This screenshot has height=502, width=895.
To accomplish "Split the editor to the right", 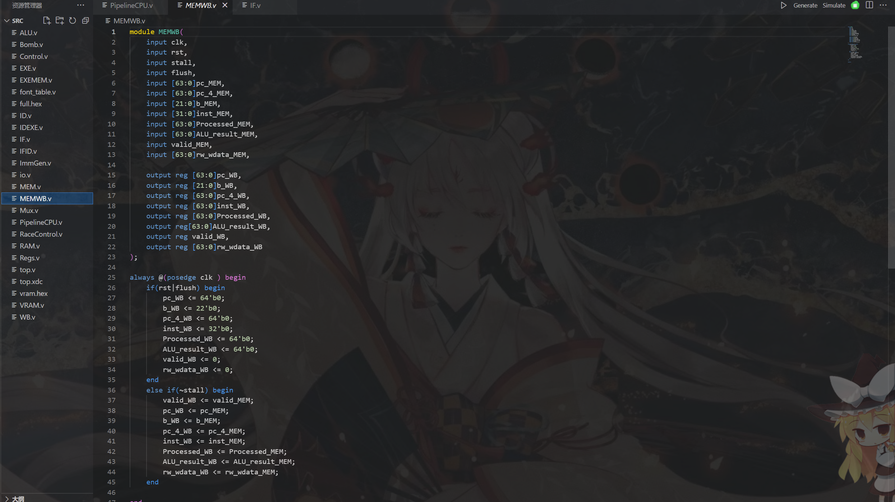I will [869, 5].
